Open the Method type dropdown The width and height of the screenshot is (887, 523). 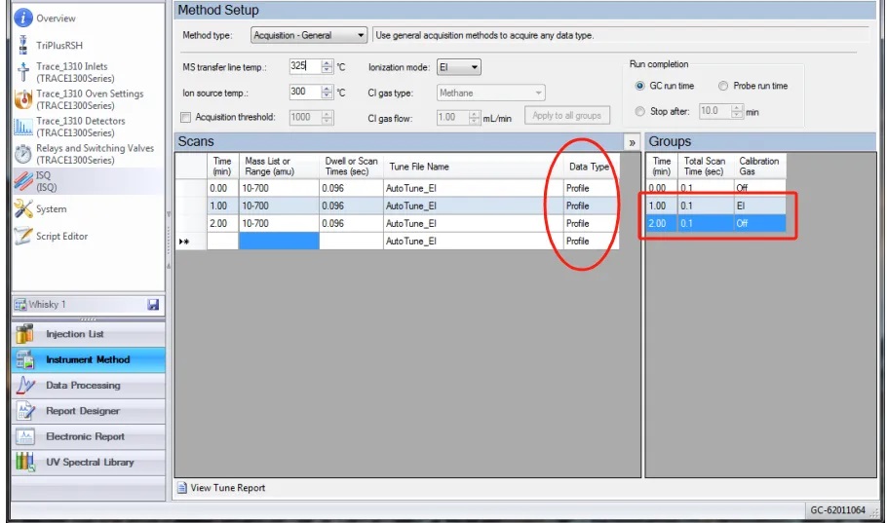308,36
